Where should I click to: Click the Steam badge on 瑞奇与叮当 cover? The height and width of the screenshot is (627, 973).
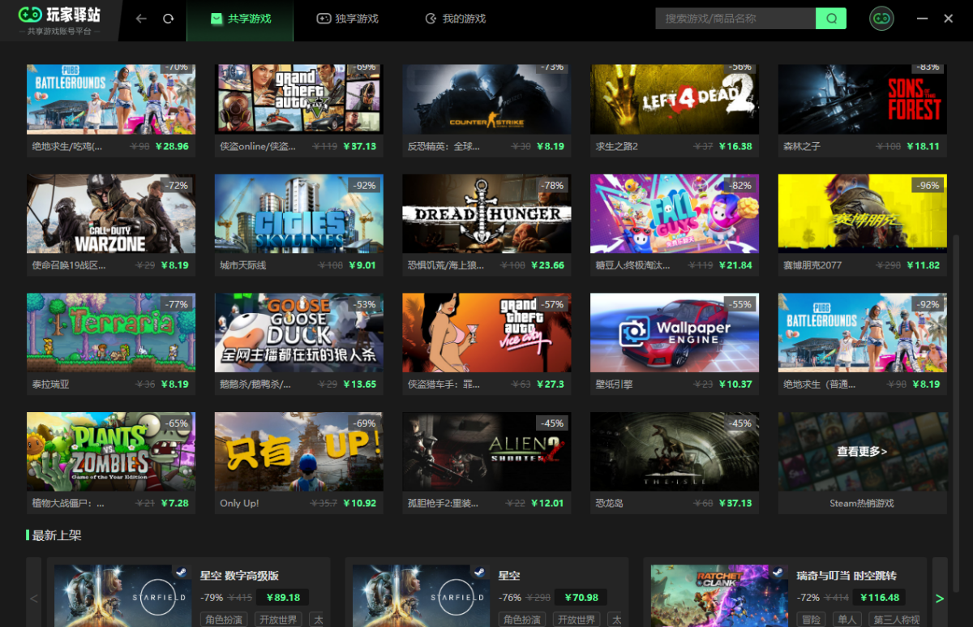click(778, 573)
